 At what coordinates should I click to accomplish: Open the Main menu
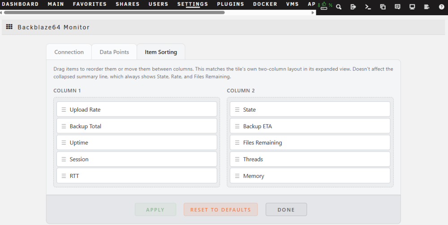(56, 4)
